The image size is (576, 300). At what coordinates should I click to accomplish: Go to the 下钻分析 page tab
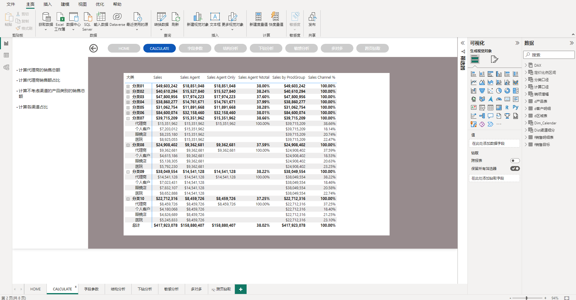(145, 289)
